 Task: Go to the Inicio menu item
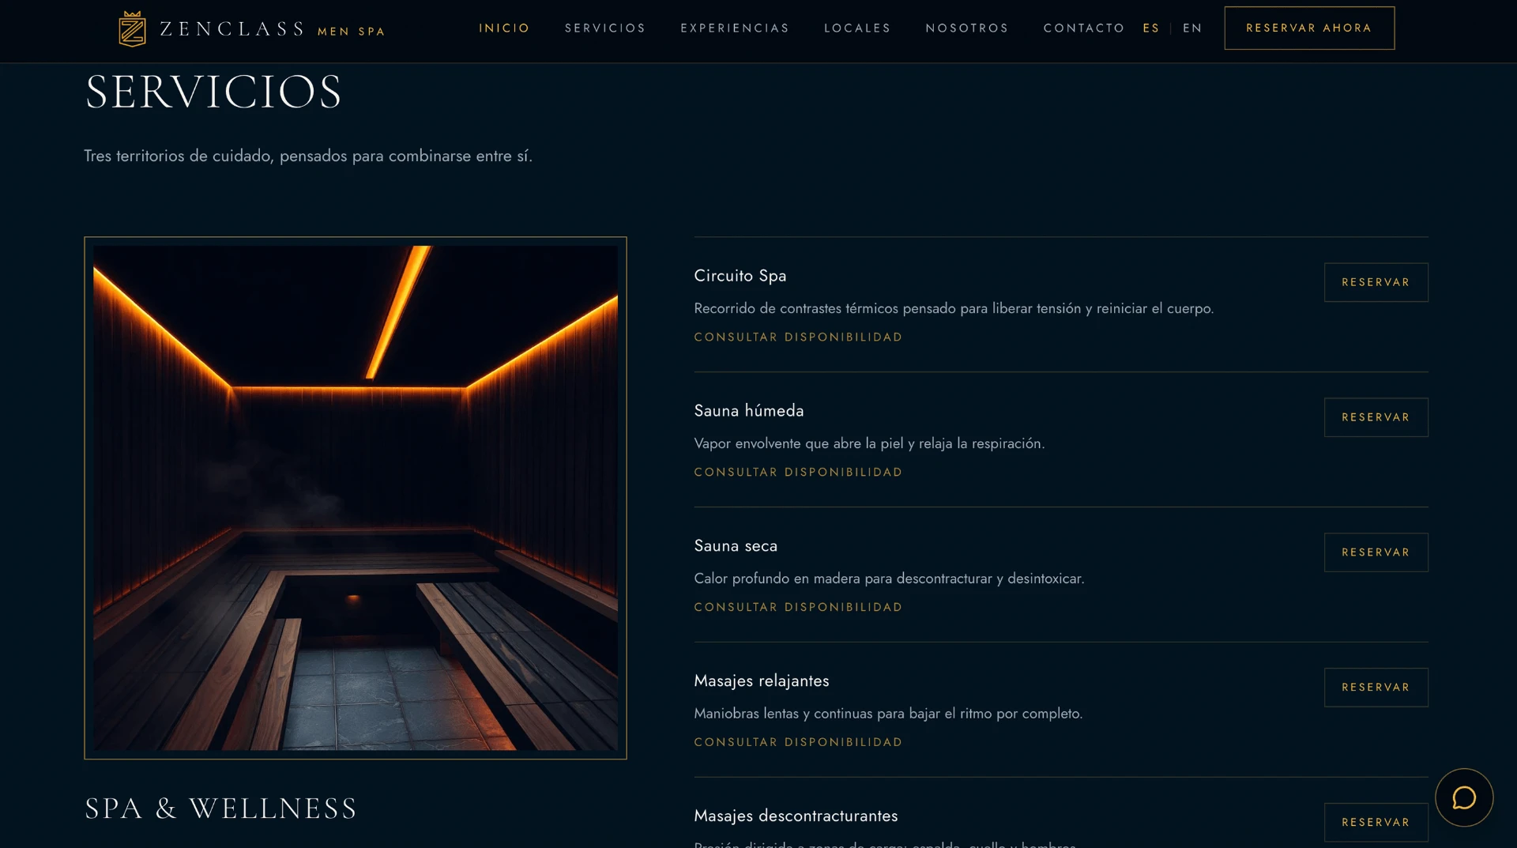coord(504,28)
